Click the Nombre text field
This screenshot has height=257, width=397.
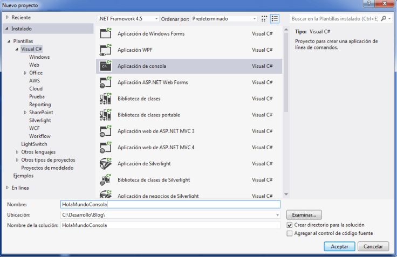[170, 205]
